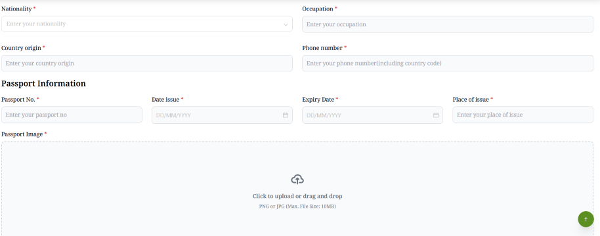Image resolution: width=600 pixels, height=236 pixels.
Task: Focus the Country origin input field
Action: (x=147, y=64)
